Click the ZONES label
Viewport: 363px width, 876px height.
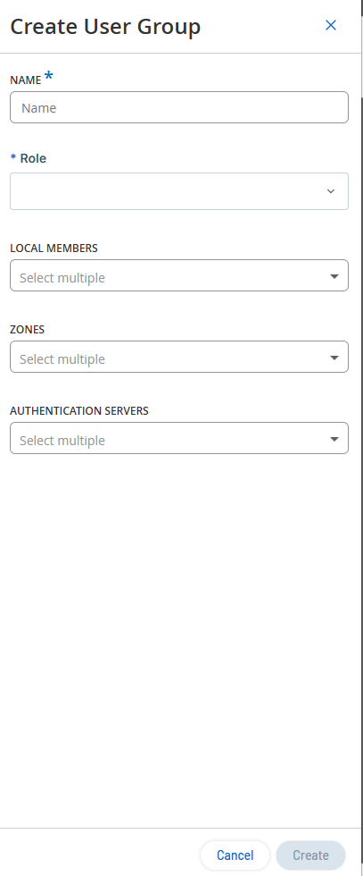pyautogui.click(x=28, y=330)
